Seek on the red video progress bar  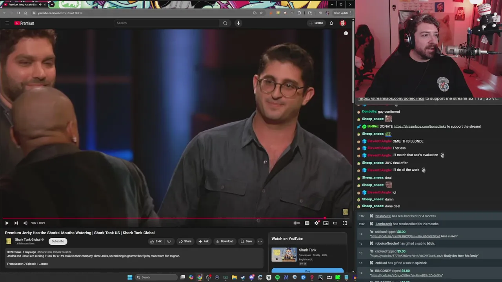[x=175, y=218]
